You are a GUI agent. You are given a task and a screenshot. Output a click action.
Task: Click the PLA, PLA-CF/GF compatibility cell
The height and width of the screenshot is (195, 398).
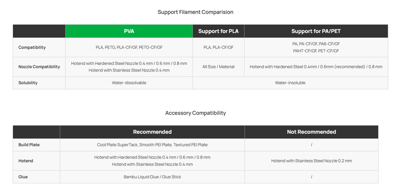(218, 47)
